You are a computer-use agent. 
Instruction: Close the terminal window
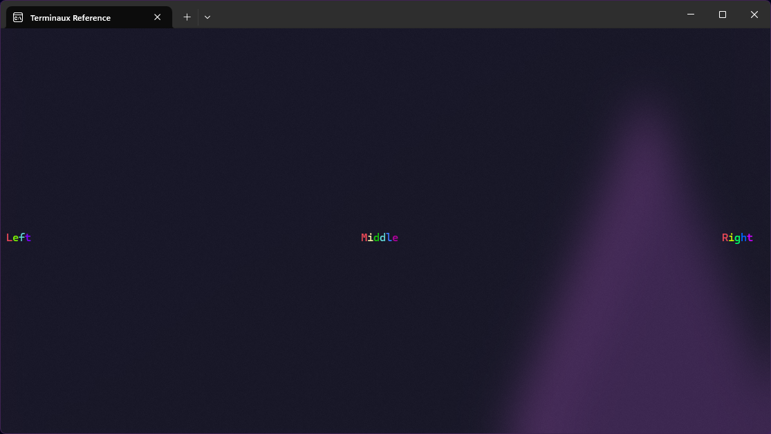coord(754,15)
